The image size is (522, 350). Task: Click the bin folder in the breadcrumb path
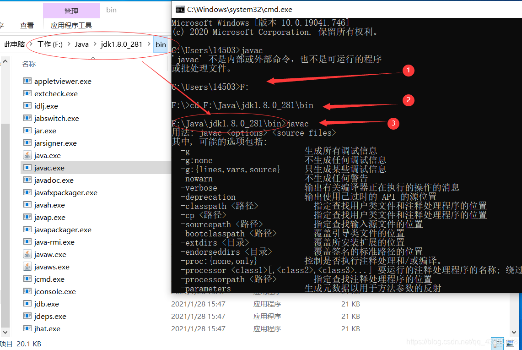pyautogui.click(x=161, y=44)
